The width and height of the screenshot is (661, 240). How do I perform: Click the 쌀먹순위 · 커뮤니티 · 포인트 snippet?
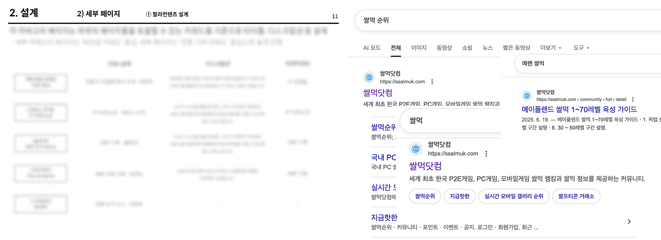455,227
